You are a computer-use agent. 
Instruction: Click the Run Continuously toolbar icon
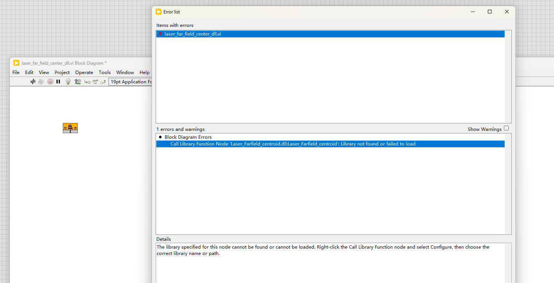41,81
